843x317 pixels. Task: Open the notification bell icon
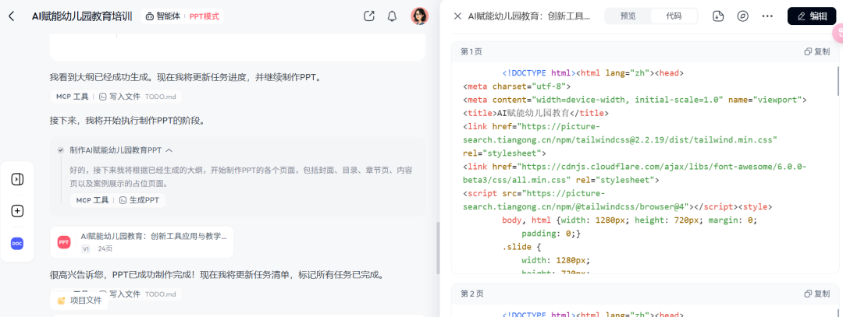click(x=392, y=16)
